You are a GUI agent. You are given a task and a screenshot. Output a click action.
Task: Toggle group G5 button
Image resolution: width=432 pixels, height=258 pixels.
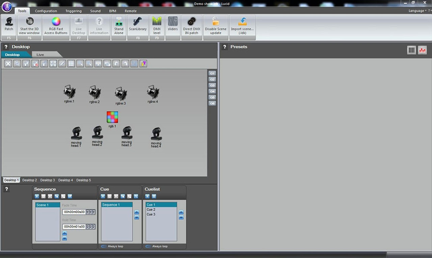point(212,97)
